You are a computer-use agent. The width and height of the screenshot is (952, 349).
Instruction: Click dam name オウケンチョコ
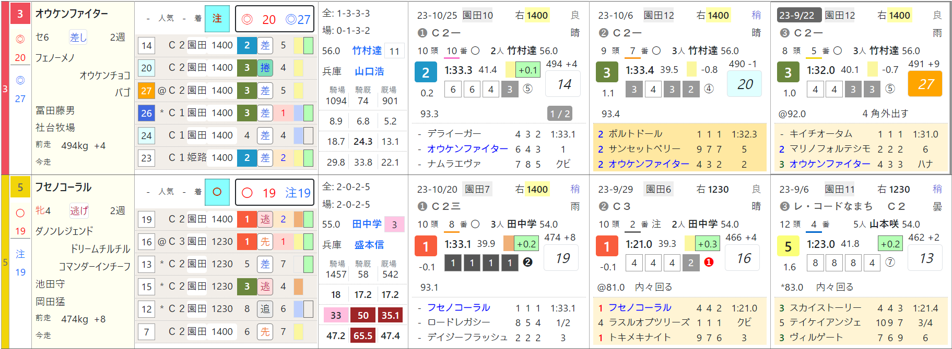click(x=104, y=76)
